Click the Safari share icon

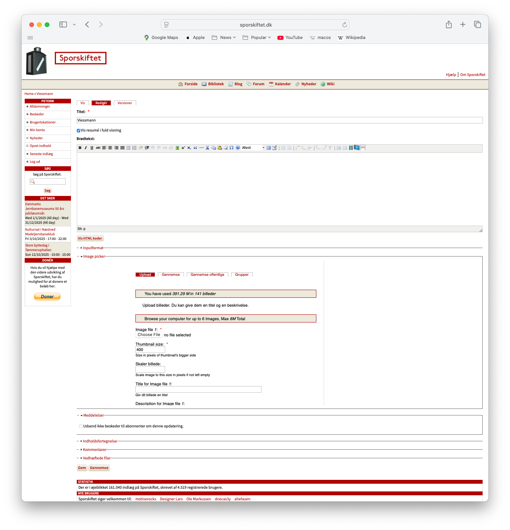click(449, 25)
